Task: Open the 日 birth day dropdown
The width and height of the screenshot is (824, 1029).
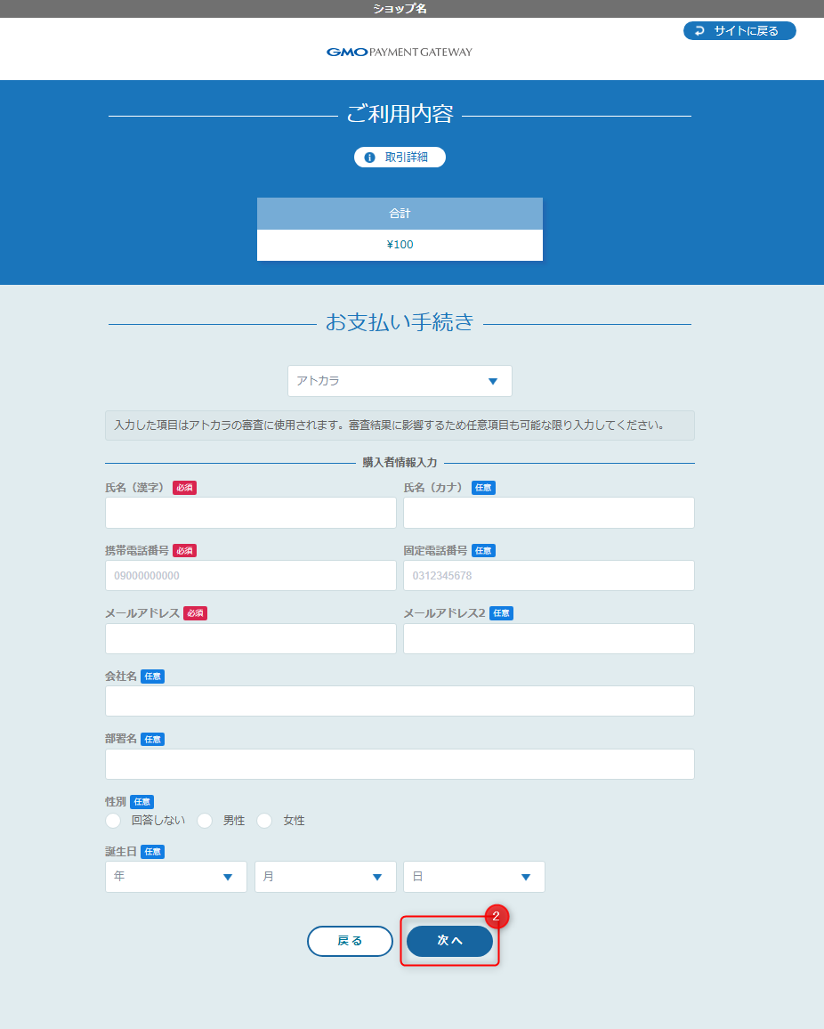Action: [473, 876]
